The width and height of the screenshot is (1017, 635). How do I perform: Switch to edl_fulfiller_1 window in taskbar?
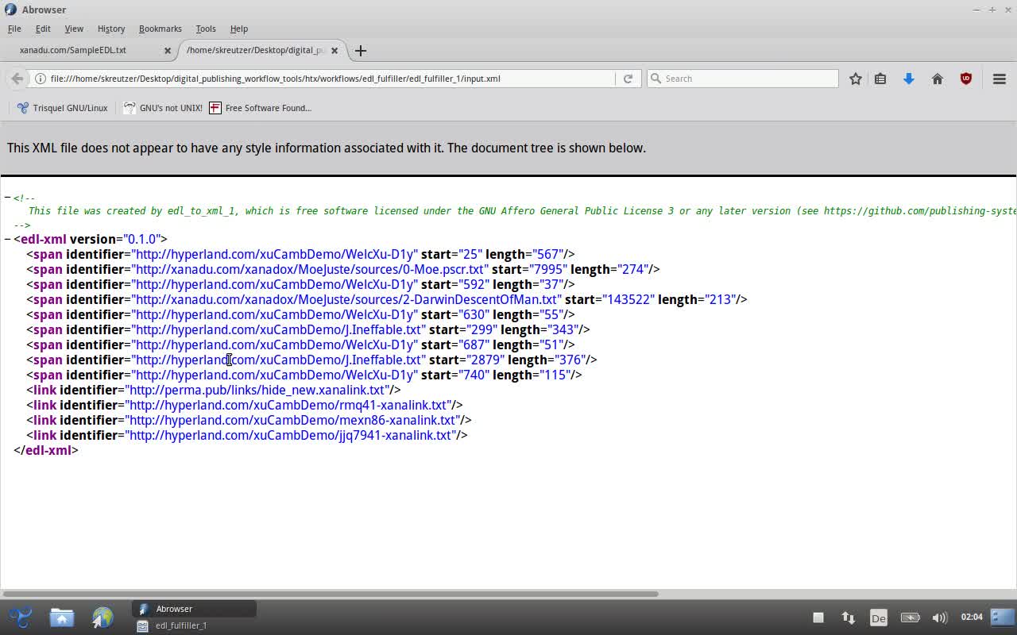(x=194, y=625)
